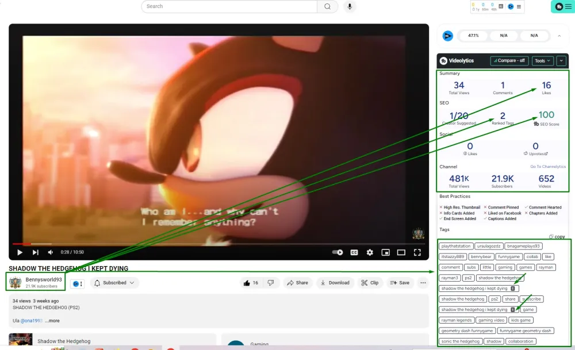Select the sonic the hedgehog tag

(460, 341)
